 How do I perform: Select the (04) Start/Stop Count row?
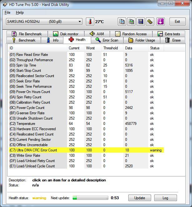point(86,71)
